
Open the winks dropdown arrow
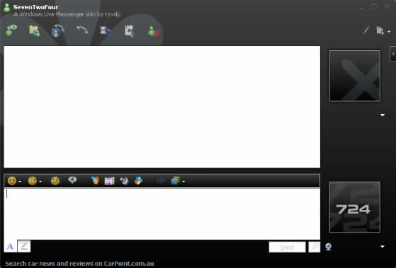tap(40, 182)
